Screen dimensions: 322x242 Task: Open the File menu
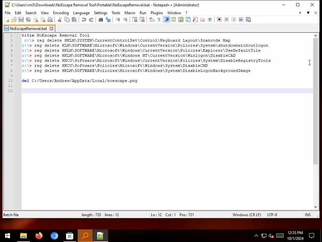click(x=8, y=13)
